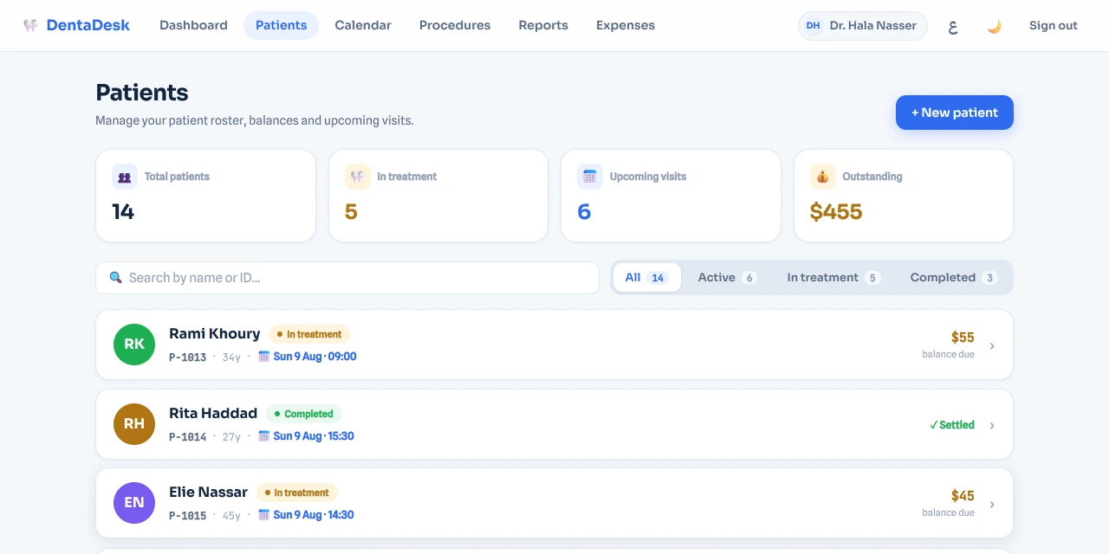This screenshot has height=554, width=1109.
Task: Filter patients by the Active tab
Action: pyautogui.click(x=727, y=278)
